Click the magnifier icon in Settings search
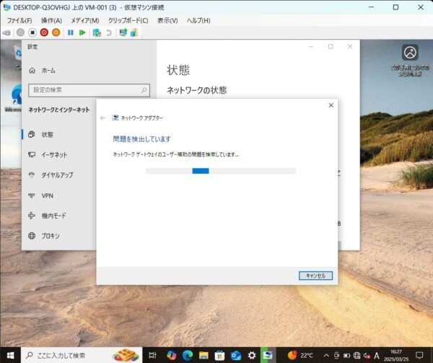 [144, 90]
